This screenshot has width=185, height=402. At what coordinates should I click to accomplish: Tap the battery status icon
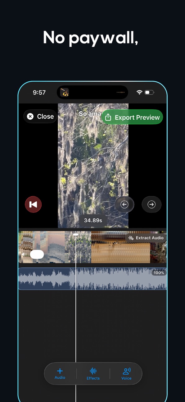point(149,92)
